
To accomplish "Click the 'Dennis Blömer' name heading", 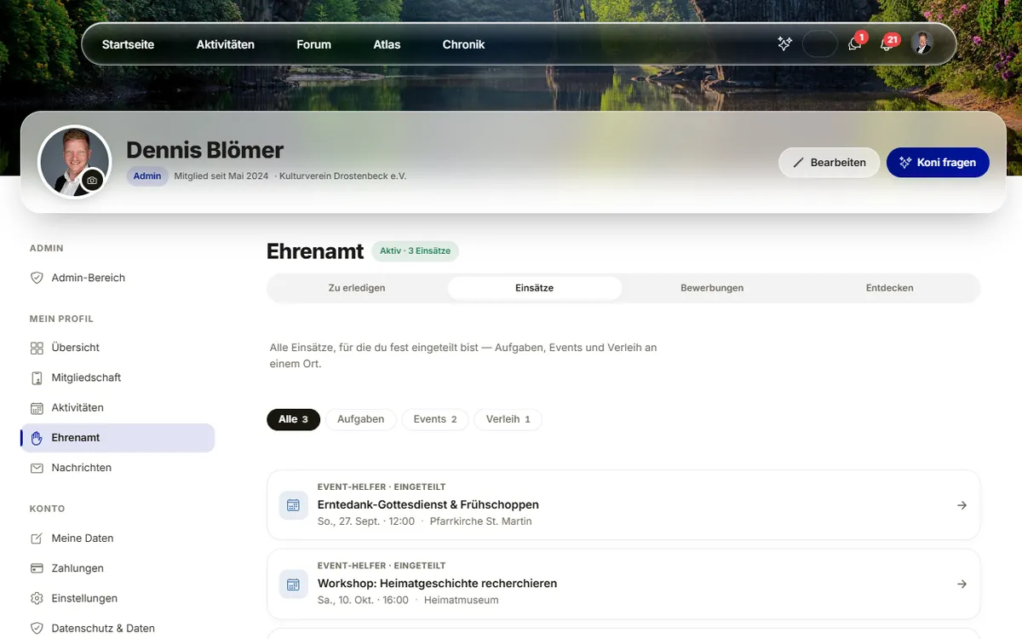I will [x=204, y=150].
